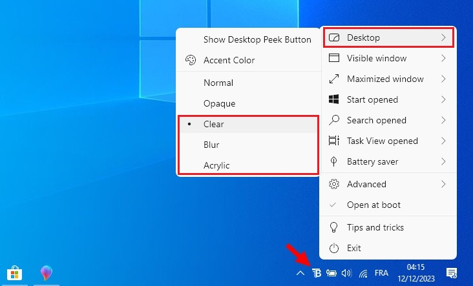
Task: Show hidden tray icons chevron
Action: pos(300,273)
